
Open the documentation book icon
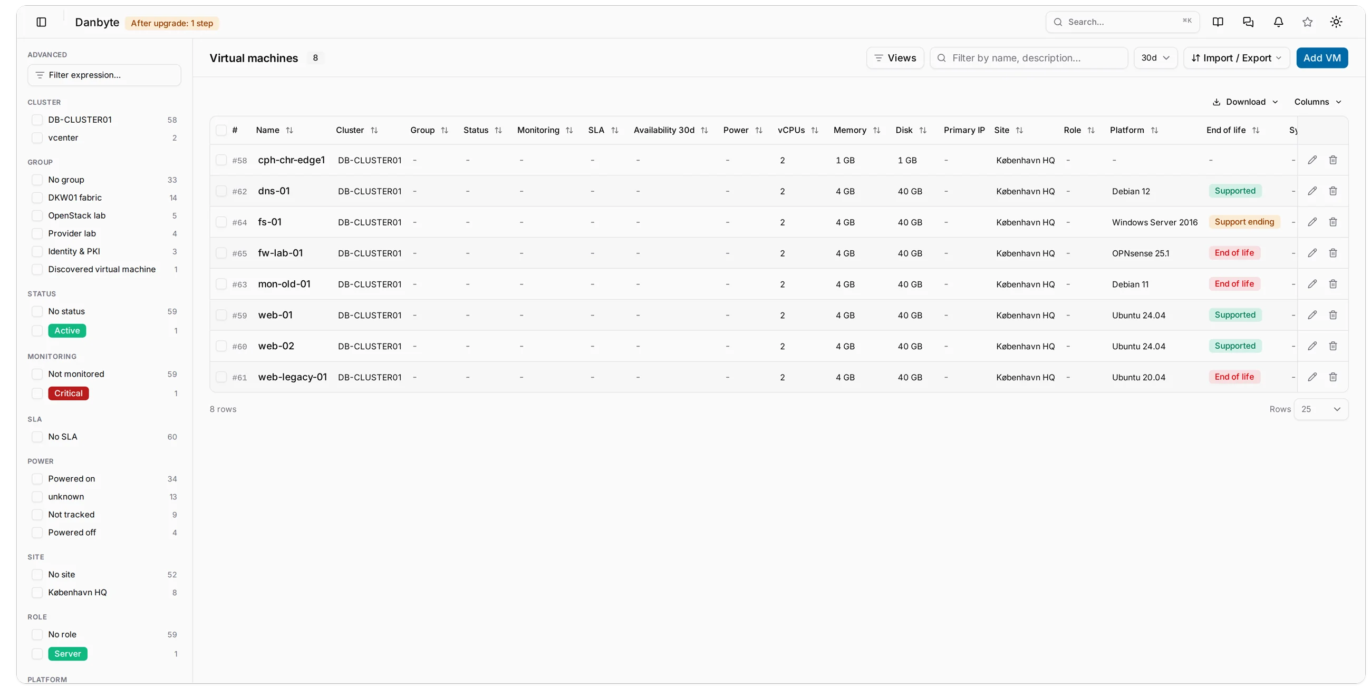pos(1218,22)
